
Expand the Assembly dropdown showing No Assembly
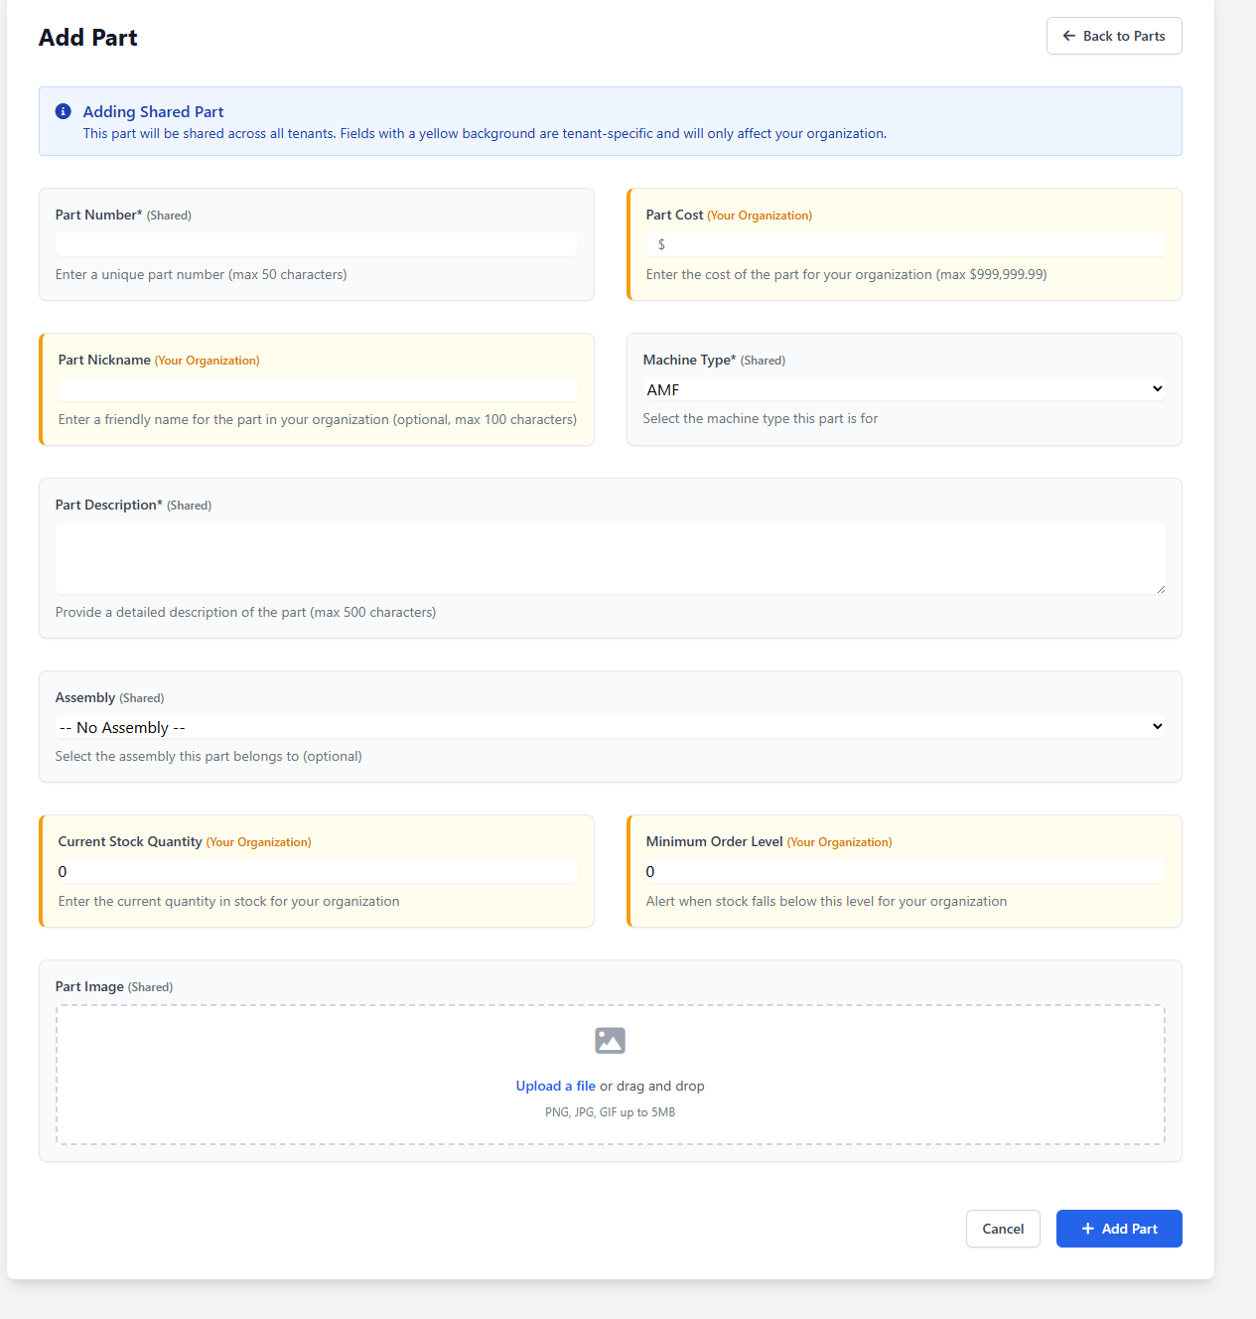tap(611, 727)
